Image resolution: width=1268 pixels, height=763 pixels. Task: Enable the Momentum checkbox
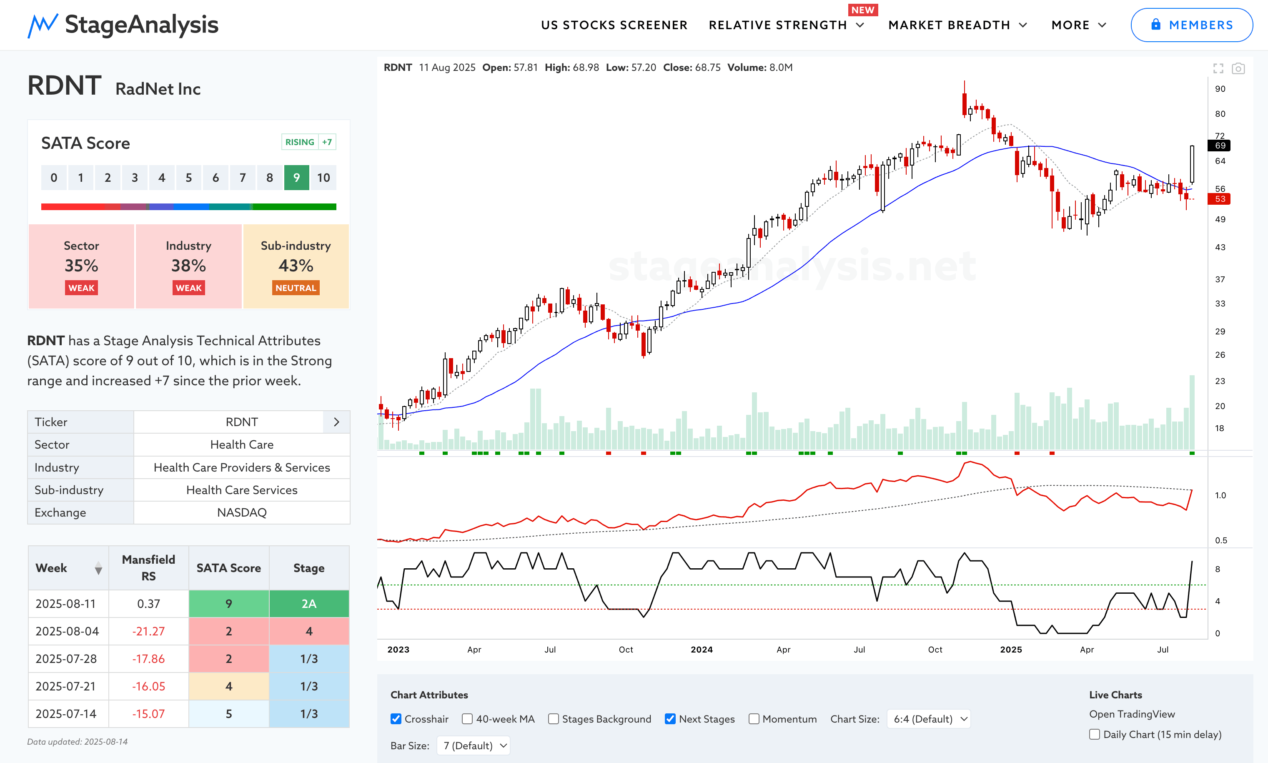754,719
